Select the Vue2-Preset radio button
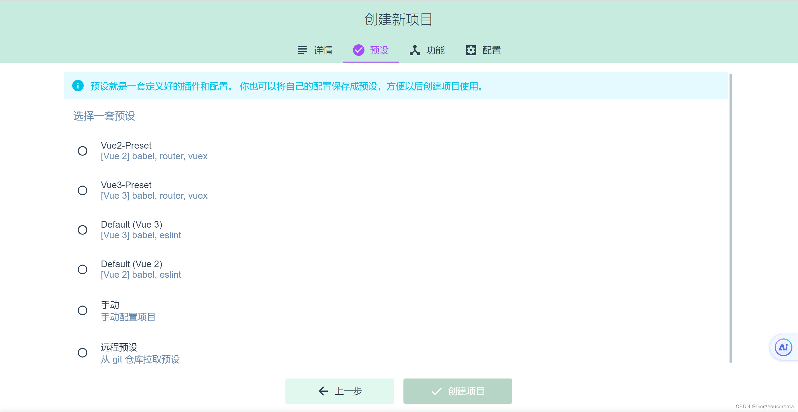The height and width of the screenshot is (412, 798). [x=83, y=151]
